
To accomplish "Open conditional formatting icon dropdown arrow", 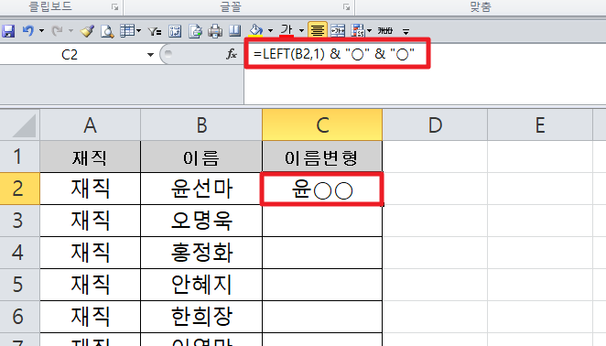I will click(369, 31).
